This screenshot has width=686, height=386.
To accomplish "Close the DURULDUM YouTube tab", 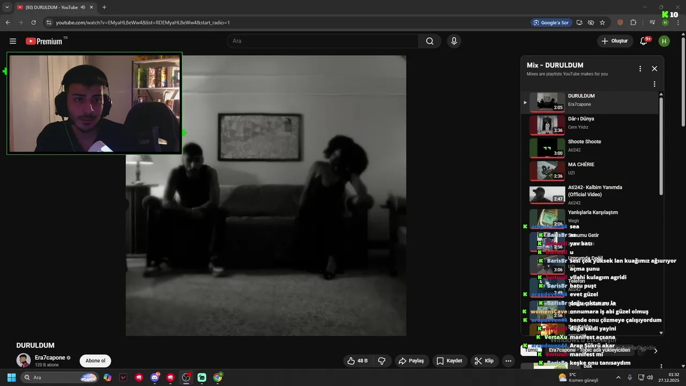I will 92,8.
